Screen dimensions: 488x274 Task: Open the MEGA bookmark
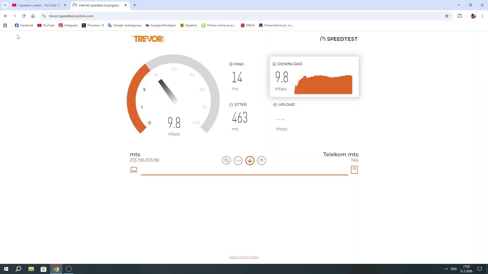coord(248,25)
